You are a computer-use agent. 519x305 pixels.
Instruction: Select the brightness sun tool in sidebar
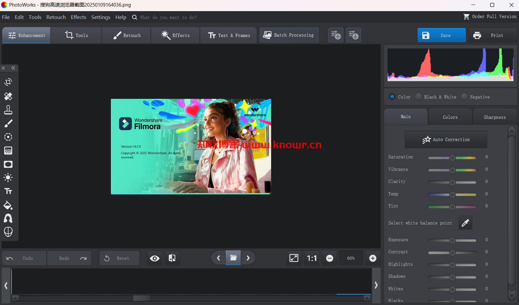8,178
